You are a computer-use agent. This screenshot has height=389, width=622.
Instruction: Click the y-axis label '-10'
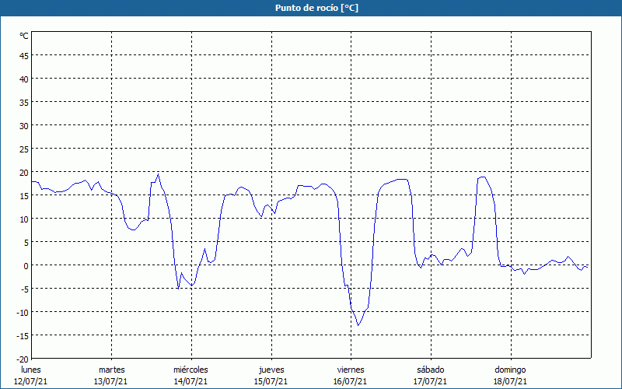pos(23,314)
